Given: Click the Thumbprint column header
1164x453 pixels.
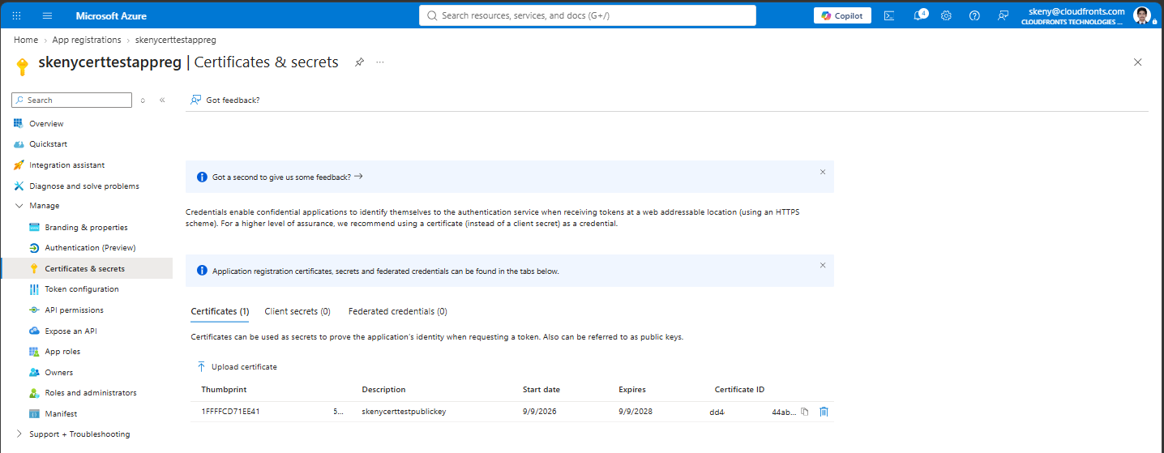Looking at the screenshot, I should coord(222,390).
